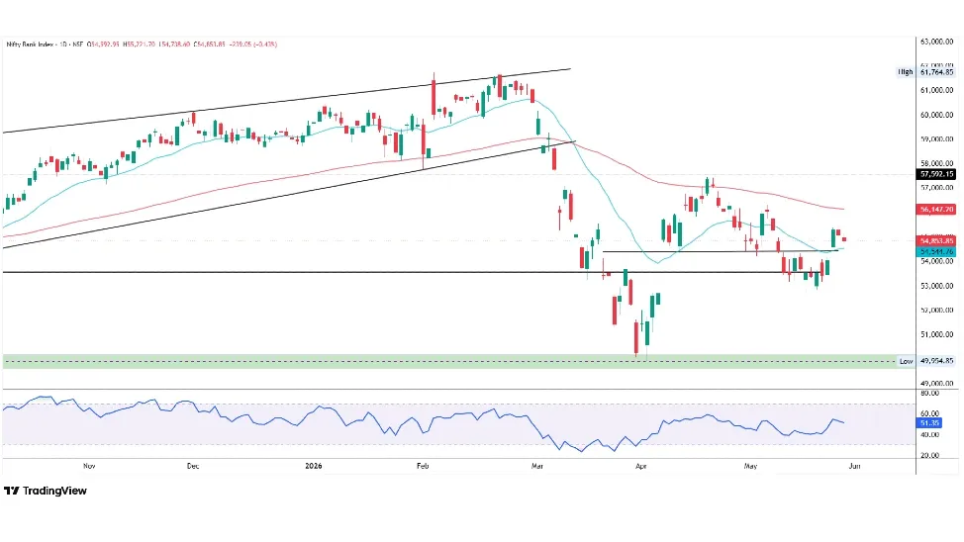Click the Low 49,994.85 price label
Image resolution: width=964 pixels, height=542 pixels.
(x=926, y=361)
